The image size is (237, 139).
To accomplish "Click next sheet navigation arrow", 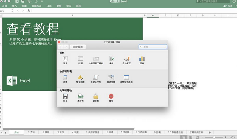I will click(6, 133).
